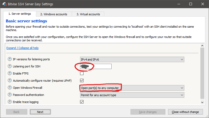Viewport: 209px width, 118px height.
Task: Maximize the Easy Settings window
Action: (x=191, y=4)
